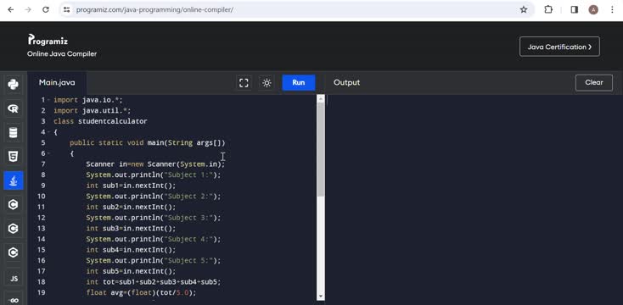Select the R language icon
623x305 pixels.
point(13,108)
